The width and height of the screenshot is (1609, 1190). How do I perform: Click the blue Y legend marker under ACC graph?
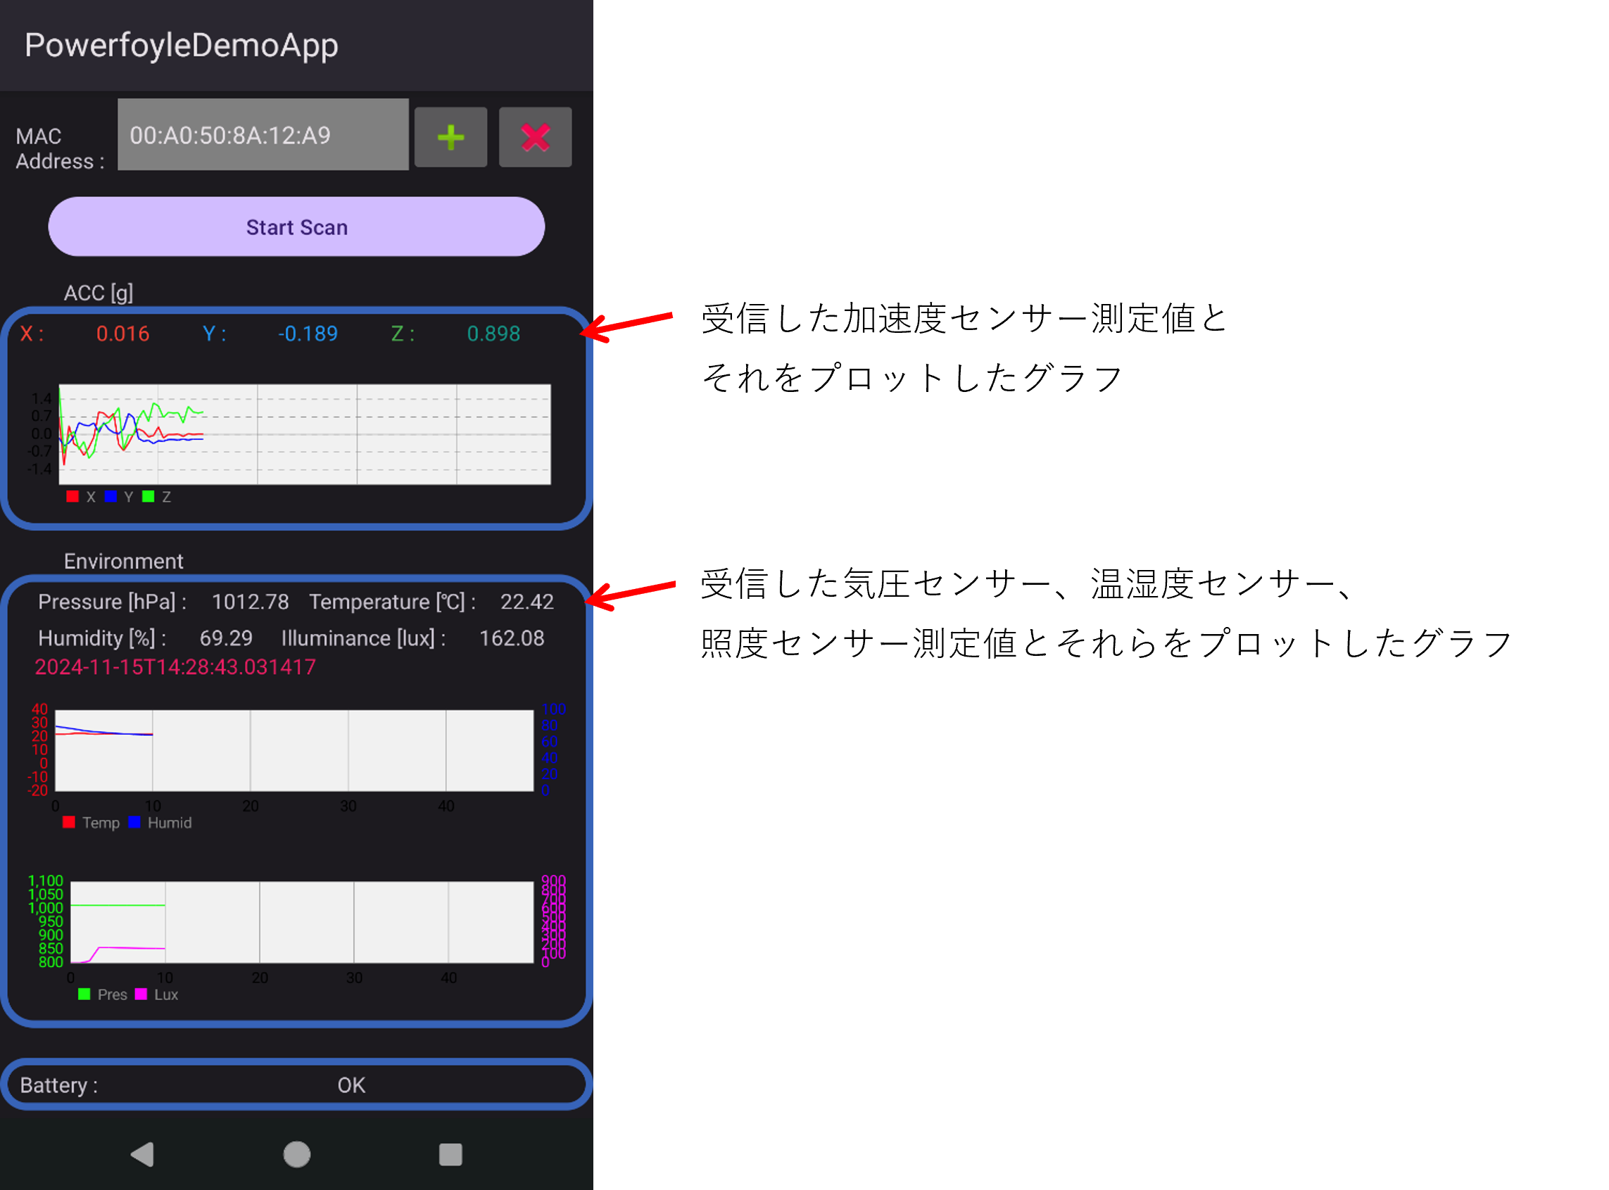click(110, 495)
